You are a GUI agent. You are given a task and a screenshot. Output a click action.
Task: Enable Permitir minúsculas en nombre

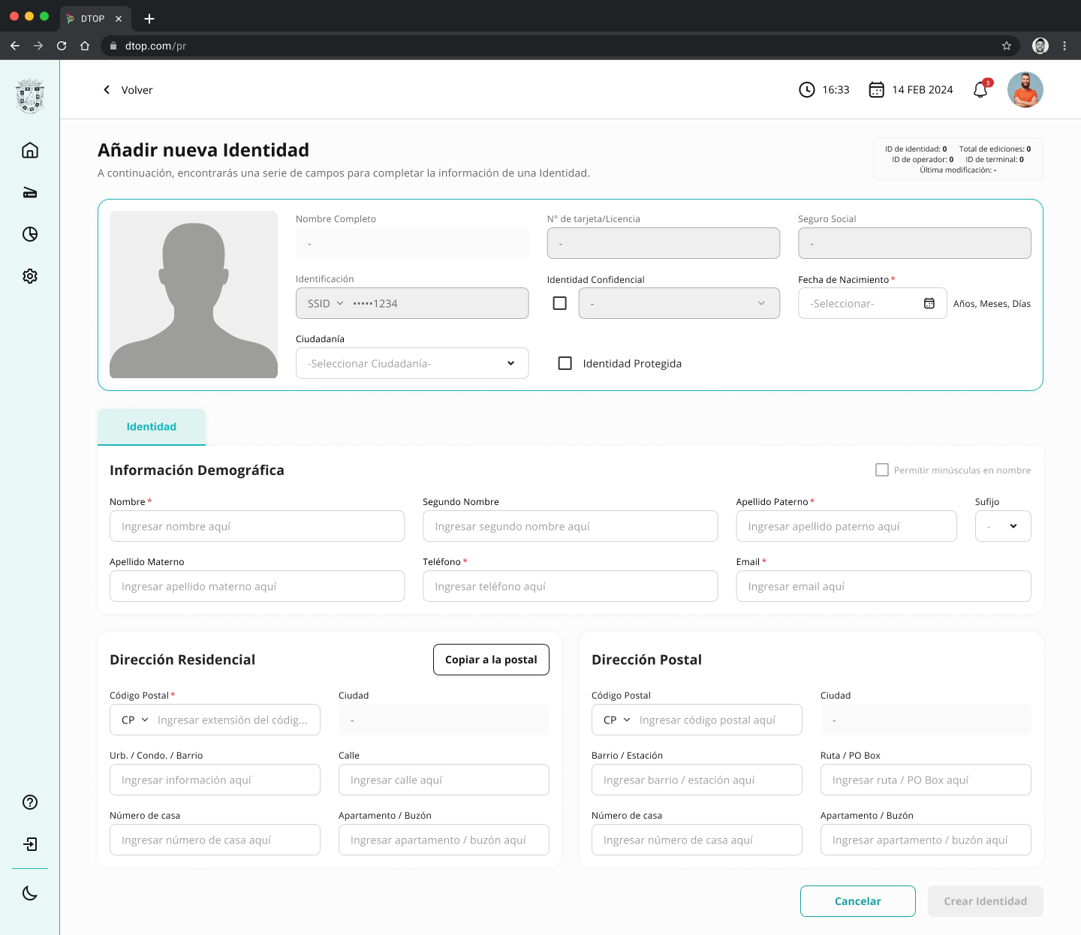click(x=882, y=470)
